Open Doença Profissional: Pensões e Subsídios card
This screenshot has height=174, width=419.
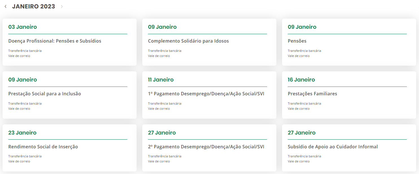[x=55, y=41]
